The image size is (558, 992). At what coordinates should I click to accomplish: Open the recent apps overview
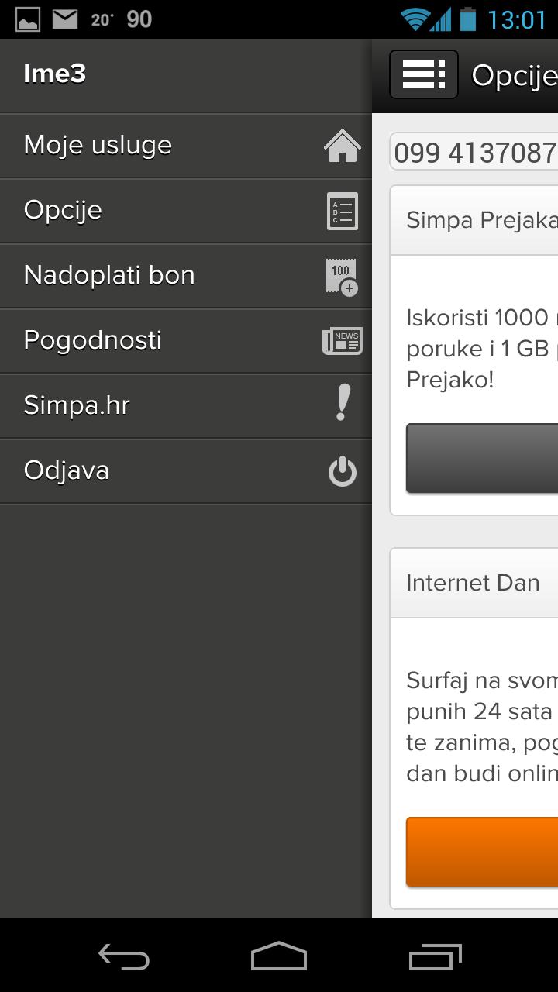point(435,957)
